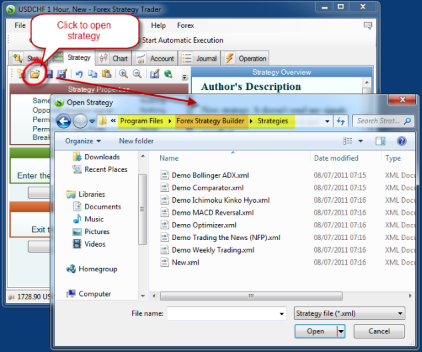The width and height of the screenshot is (422, 352).
Task: Select Downloads in the navigation pane
Action: [96, 157]
